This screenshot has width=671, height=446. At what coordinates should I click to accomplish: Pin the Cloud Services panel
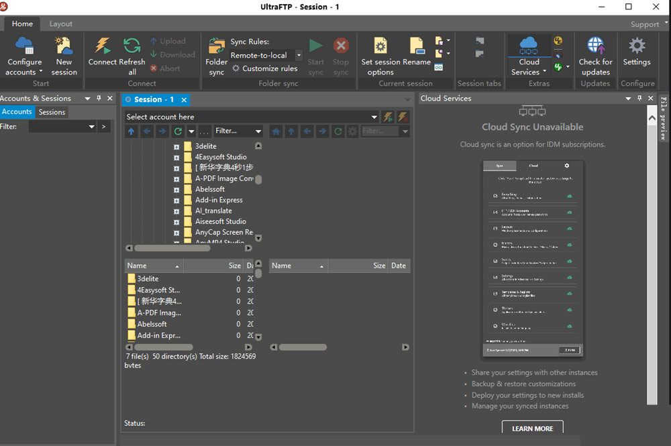(x=639, y=99)
